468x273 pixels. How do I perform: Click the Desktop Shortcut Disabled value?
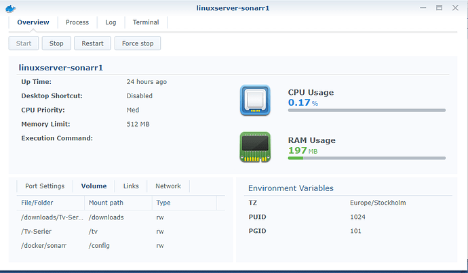pyautogui.click(x=140, y=96)
